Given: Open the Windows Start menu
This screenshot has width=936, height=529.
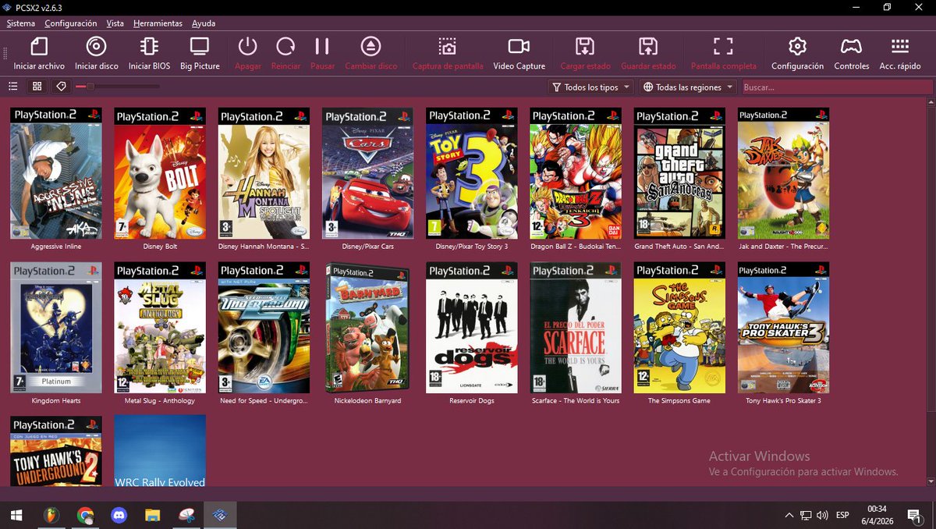Looking at the screenshot, I should [x=17, y=515].
